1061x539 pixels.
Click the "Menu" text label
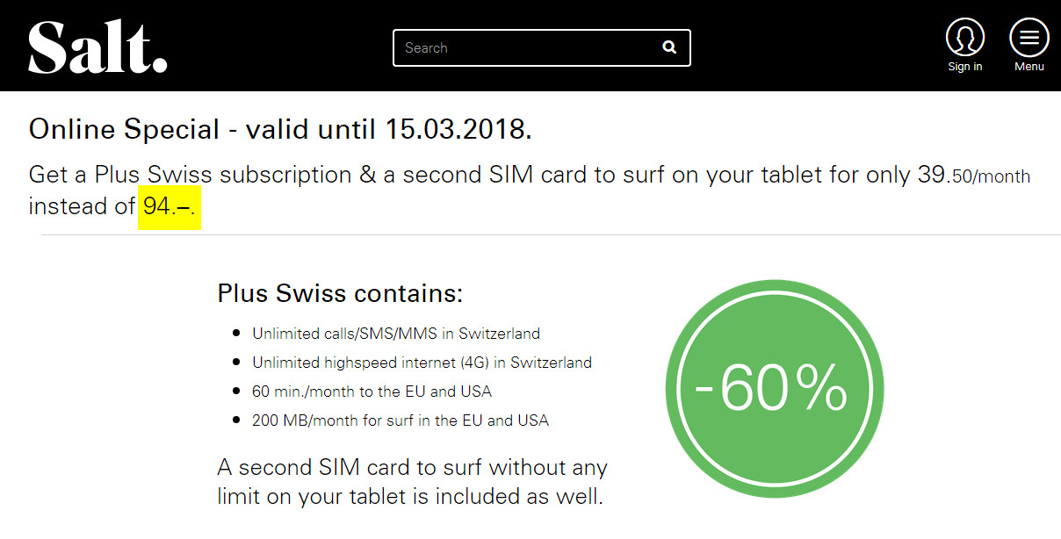(x=1029, y=67)
